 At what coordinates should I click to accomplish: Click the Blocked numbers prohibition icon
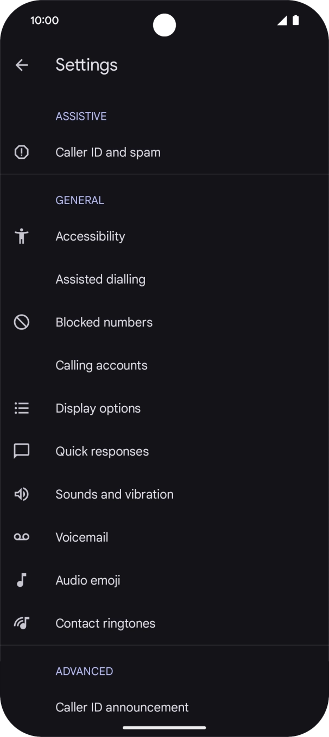point(21,322)
